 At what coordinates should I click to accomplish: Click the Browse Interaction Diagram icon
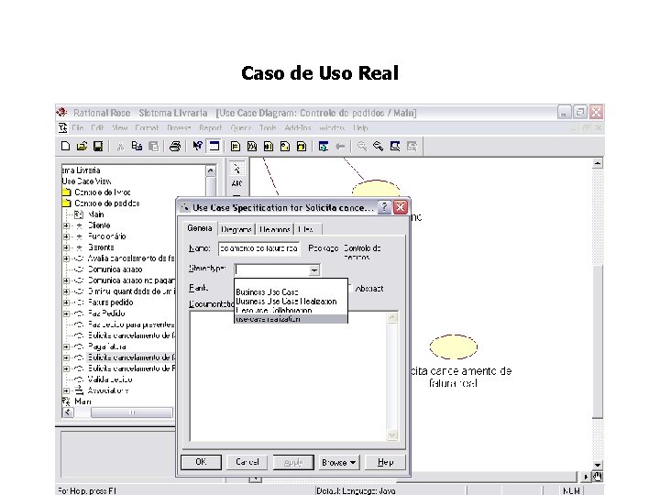252,146
